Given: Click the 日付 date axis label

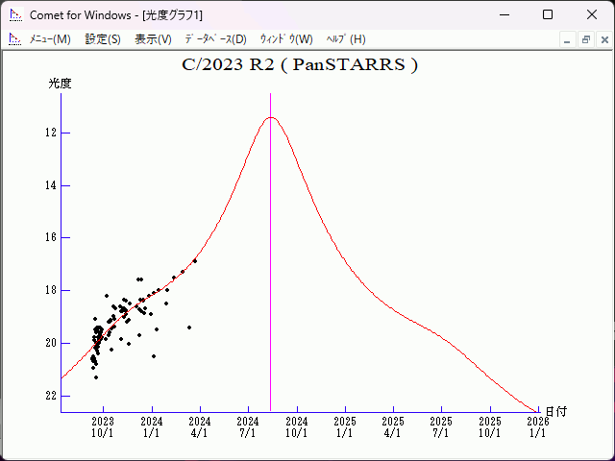Looking at the screenshot, I should click(555, 411).
